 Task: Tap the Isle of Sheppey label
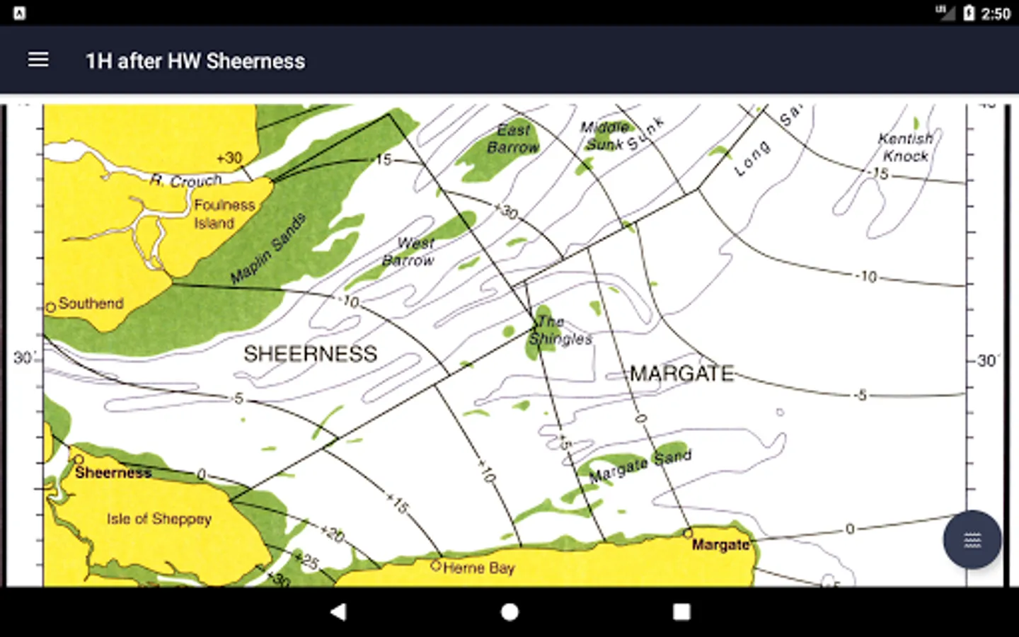click(x=159, y=519)
